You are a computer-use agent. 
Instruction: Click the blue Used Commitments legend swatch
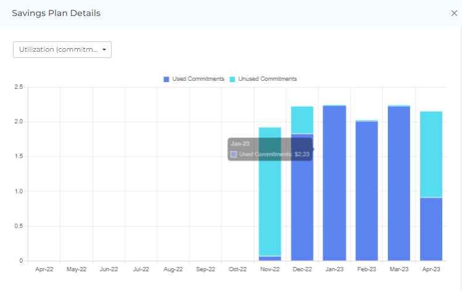[x=167, y=79]
